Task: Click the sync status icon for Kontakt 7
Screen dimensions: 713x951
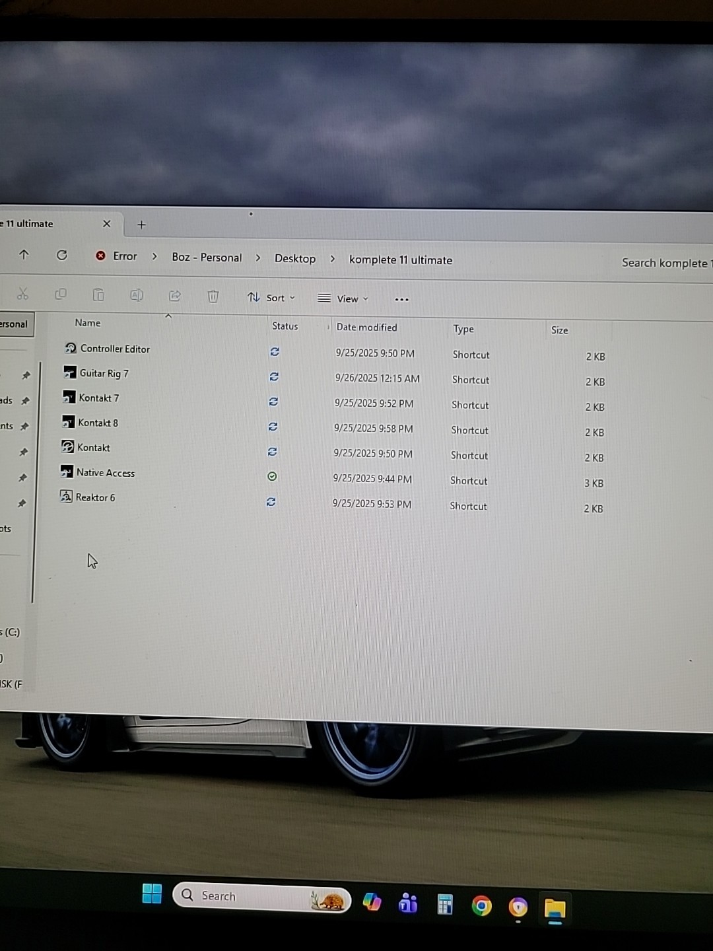Action: [x=273, y=402]
